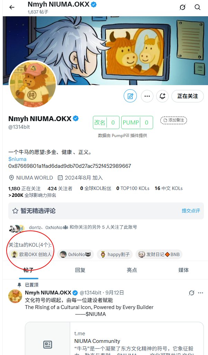Select the 欧易OKX 创始人 KOL chip
208x355 pixels.
point(31,254)
